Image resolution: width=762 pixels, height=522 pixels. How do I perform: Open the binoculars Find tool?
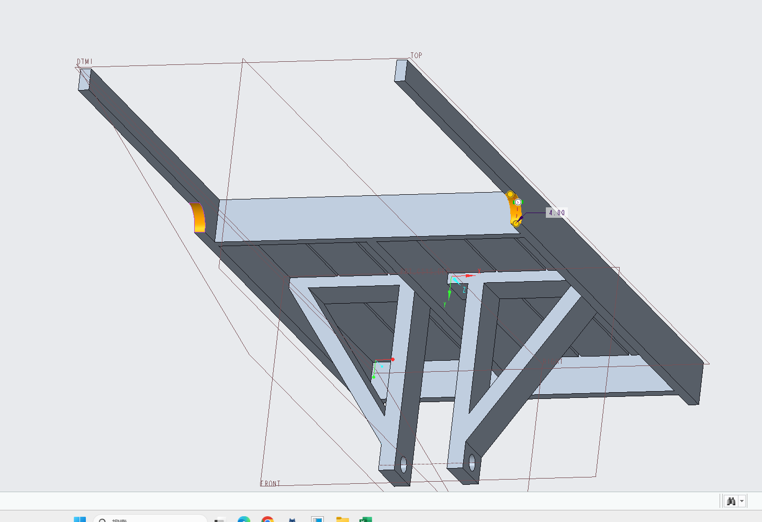(731, 501)
